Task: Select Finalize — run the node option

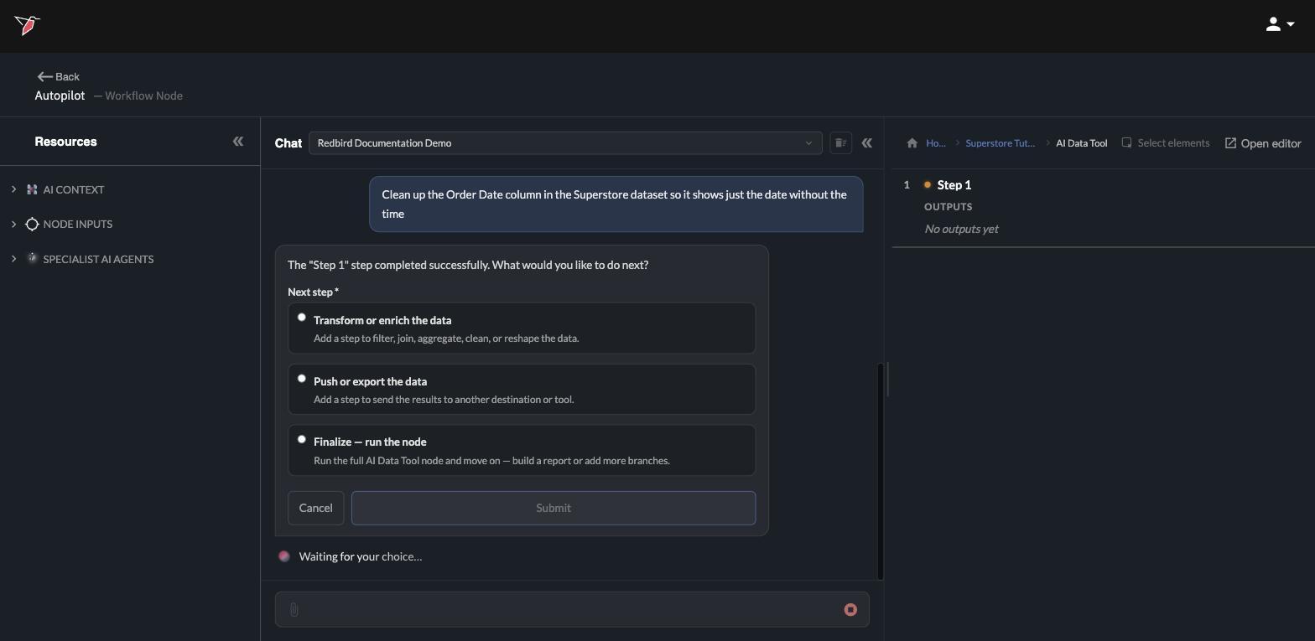Action: [x=522, y=450]
